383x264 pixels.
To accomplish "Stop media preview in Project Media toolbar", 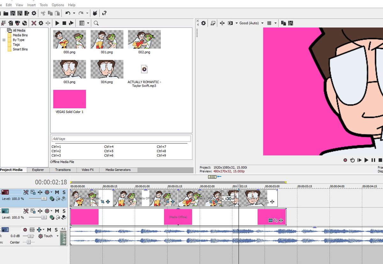I will click(64, 23).
